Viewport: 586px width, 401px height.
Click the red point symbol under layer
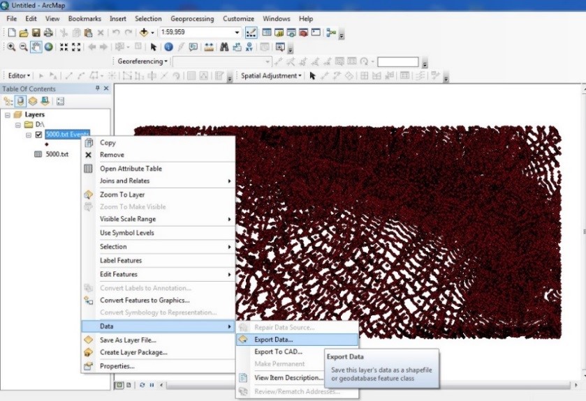click(x=46, y=144)
